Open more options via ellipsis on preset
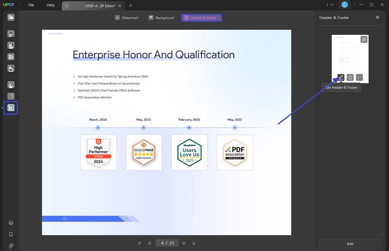Viewport: 389px width, 251px height. (x=359, y=77)
